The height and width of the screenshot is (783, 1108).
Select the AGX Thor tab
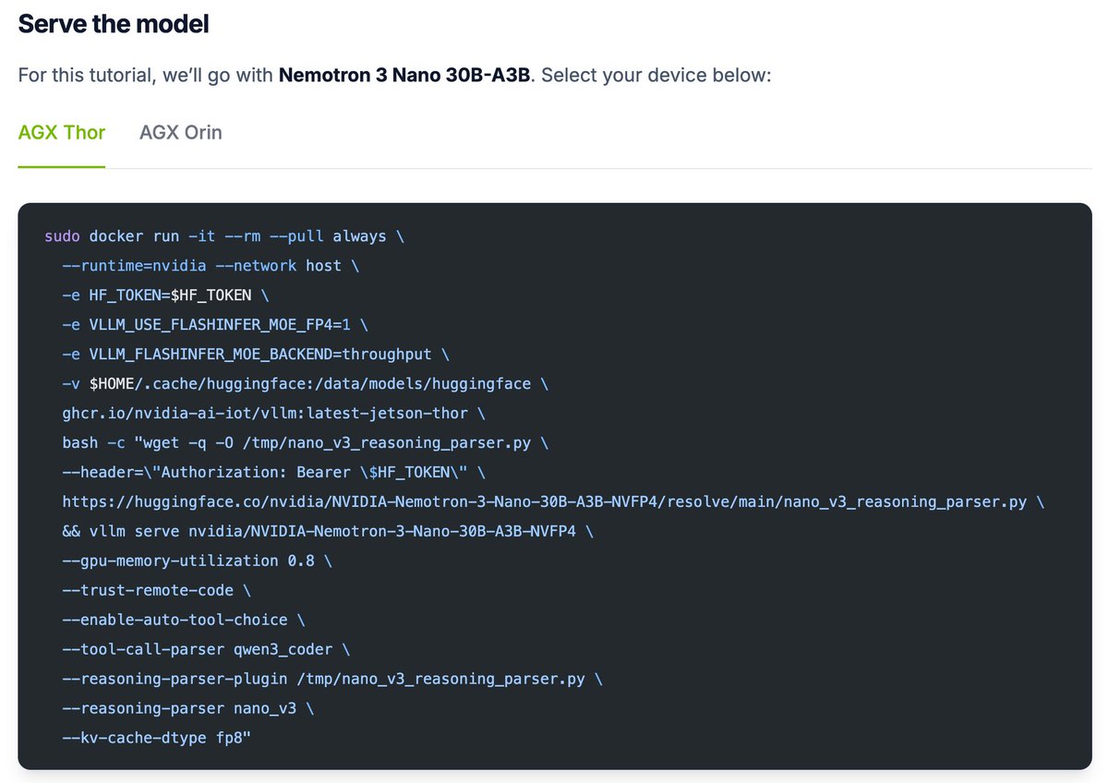coord(61,132)
